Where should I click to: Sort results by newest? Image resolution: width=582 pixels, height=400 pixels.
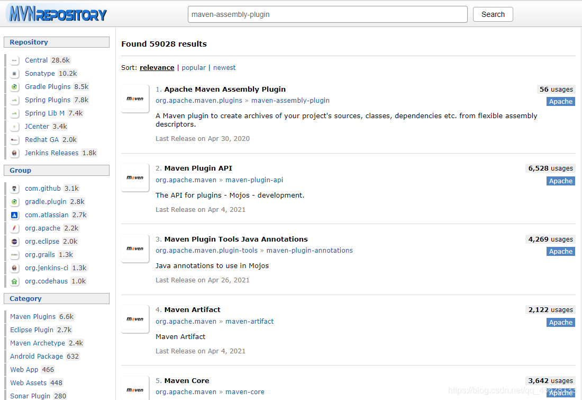point(224,68)
